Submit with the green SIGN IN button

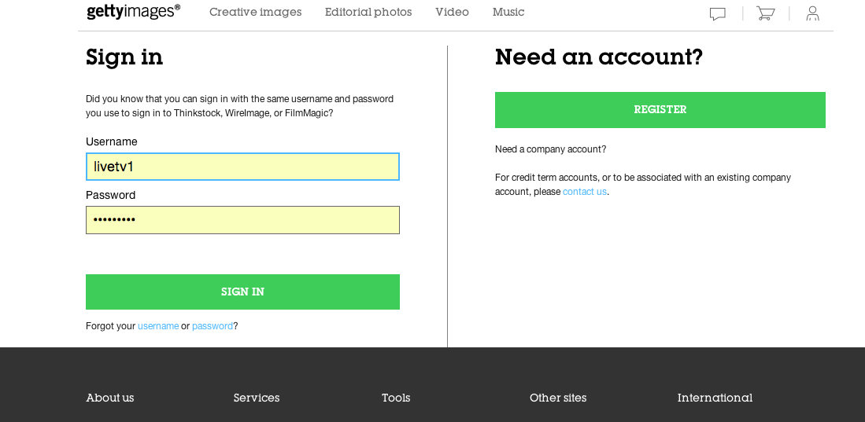pyautogui.click(x=242, y=292)
